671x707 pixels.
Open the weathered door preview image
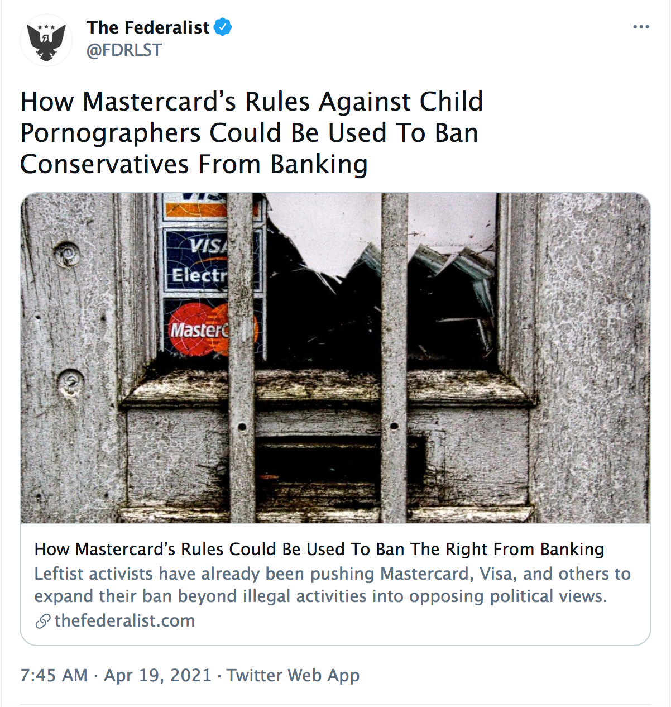point(335,358)
